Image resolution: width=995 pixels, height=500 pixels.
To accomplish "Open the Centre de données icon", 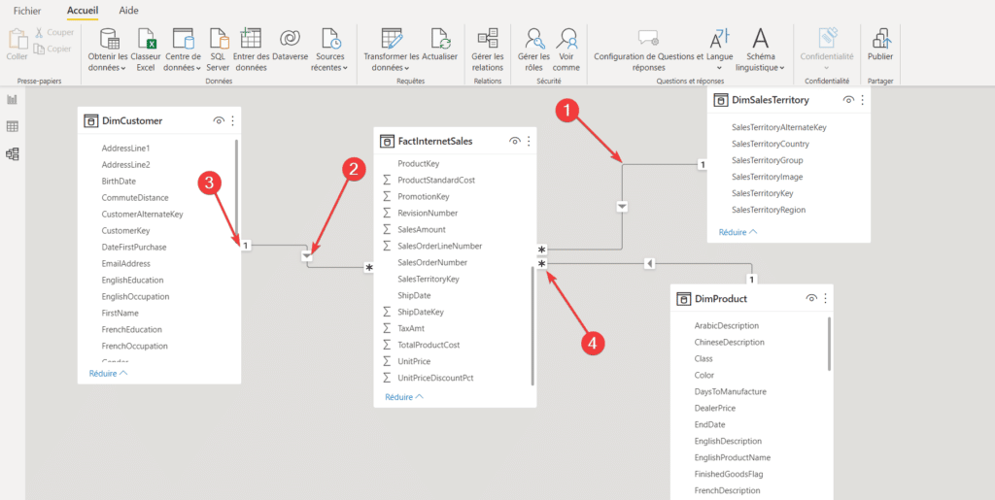I will pyautogui.click(x=183, y=39).
